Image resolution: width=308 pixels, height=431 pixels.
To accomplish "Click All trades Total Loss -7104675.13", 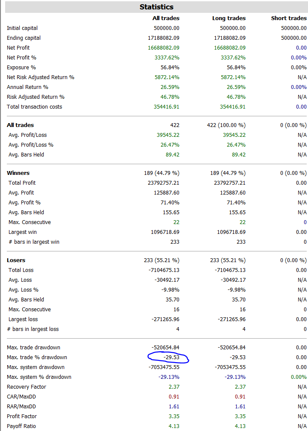I will tap(164, 270).
